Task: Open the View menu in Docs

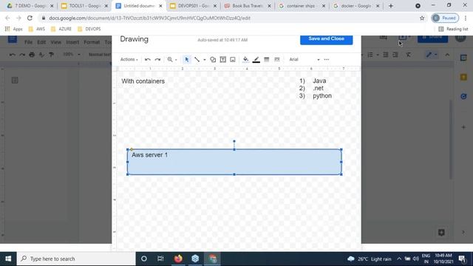Action: (x=56, y=42)
